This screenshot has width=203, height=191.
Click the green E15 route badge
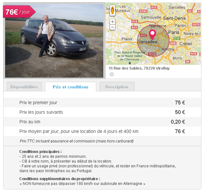(x=177, y=38)
